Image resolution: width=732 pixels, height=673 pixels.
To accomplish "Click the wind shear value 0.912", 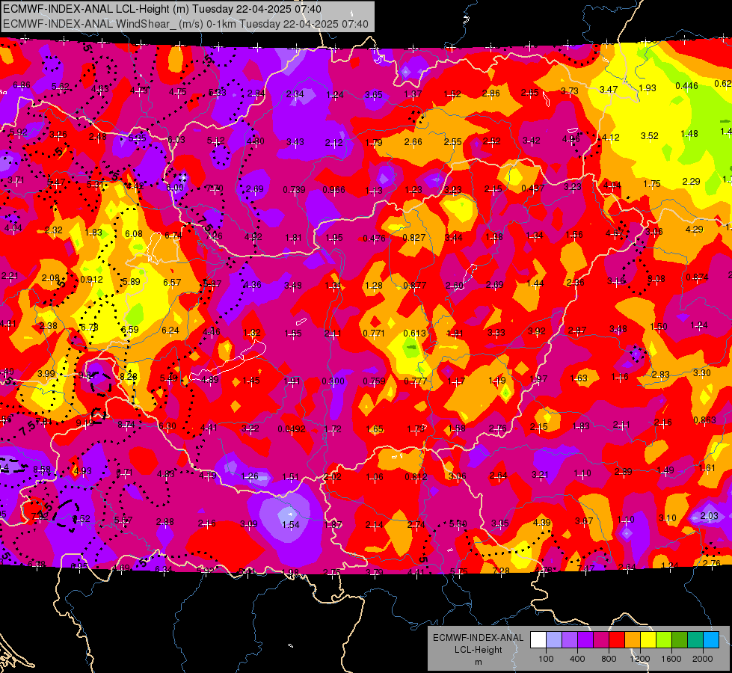I will 91,280.
